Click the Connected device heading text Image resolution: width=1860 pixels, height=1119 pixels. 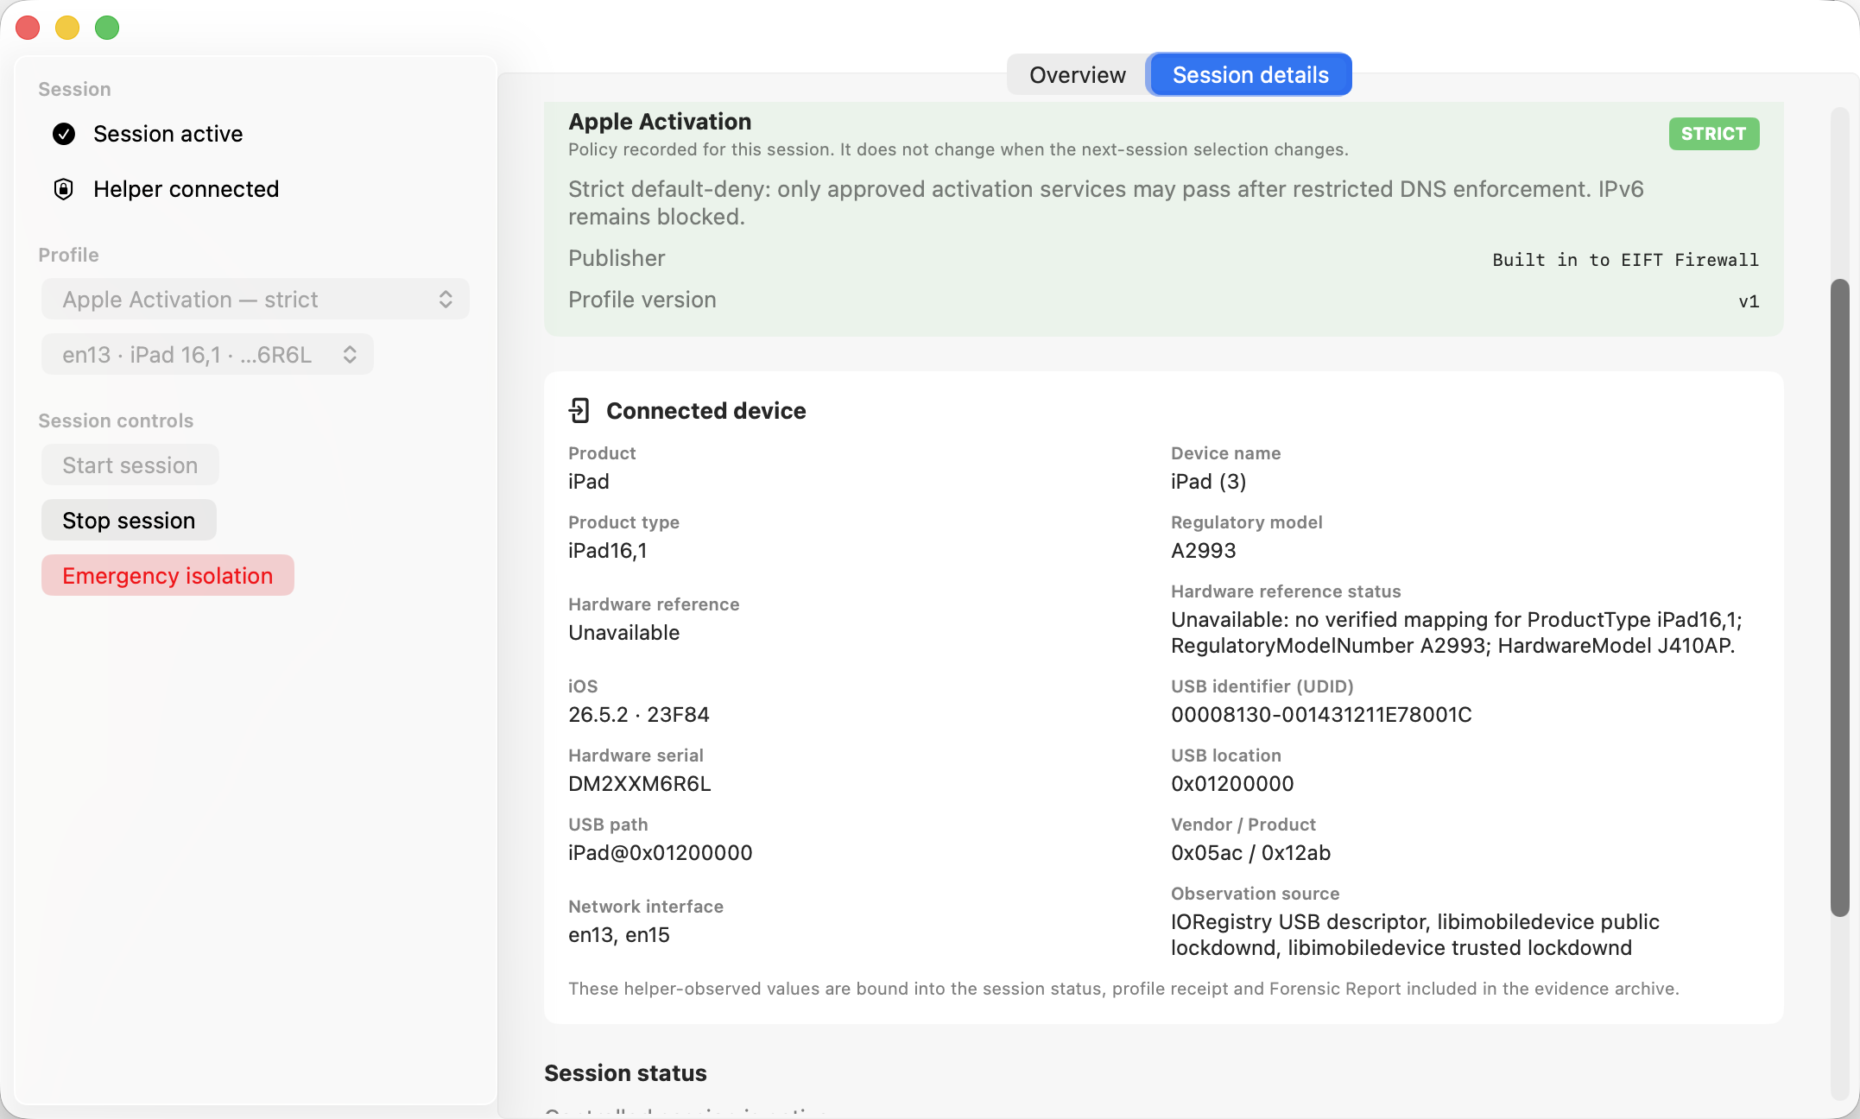point(705,411)
